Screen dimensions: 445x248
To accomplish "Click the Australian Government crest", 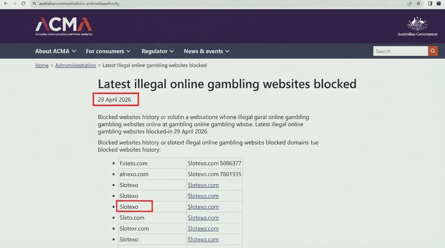I will pos(417,26).
